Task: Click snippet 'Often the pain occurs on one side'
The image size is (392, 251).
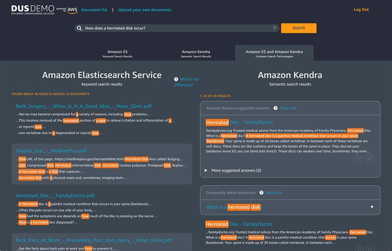Action: [x=56, y=210]
